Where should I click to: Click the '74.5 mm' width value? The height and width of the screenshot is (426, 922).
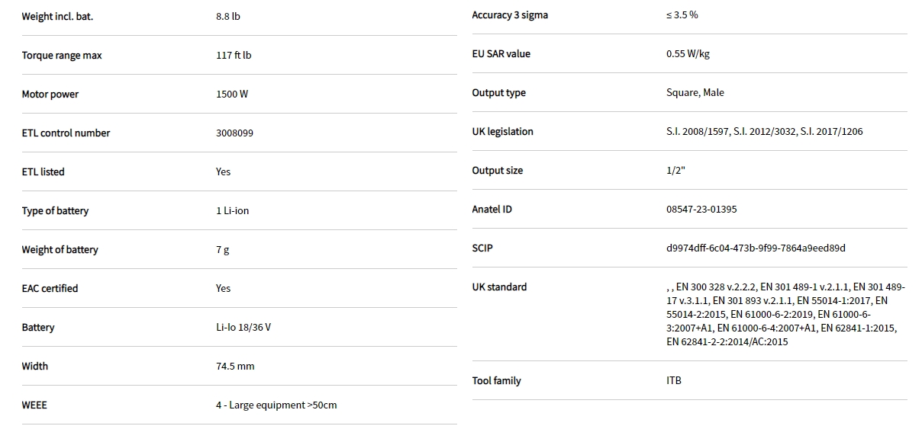click(x=235, y=367)
